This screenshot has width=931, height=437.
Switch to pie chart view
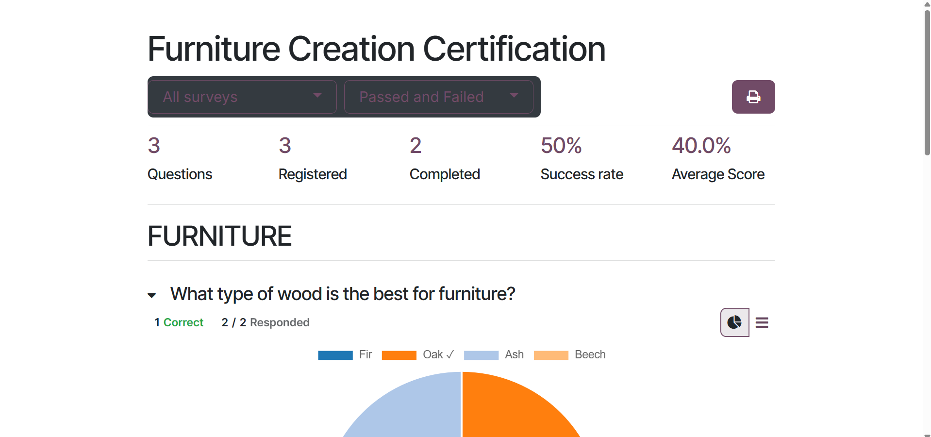click(734, 322)
